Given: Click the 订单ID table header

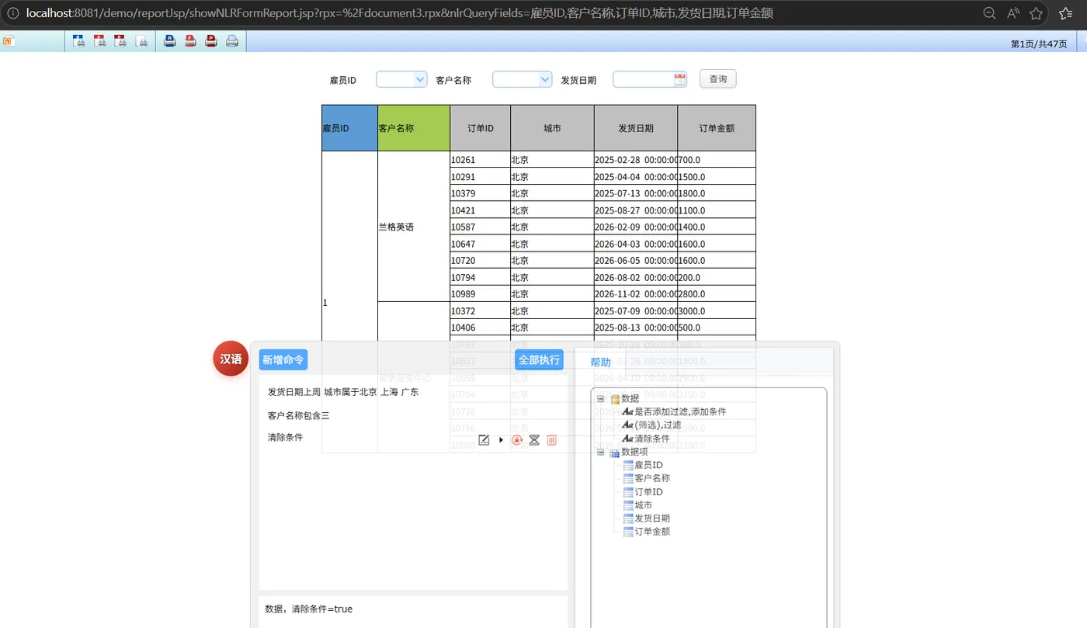Looking at the screenshot, I should point(481,128).
